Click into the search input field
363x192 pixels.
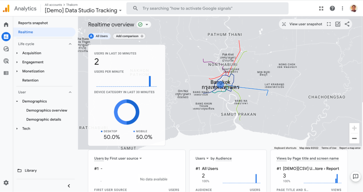pyautogui.click(x=207, y=8)
